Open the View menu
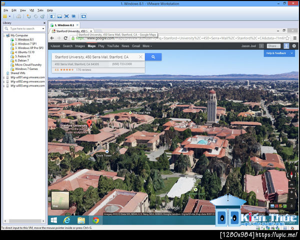This screenshot has height=240, width=300. click(x=23, y=10)
